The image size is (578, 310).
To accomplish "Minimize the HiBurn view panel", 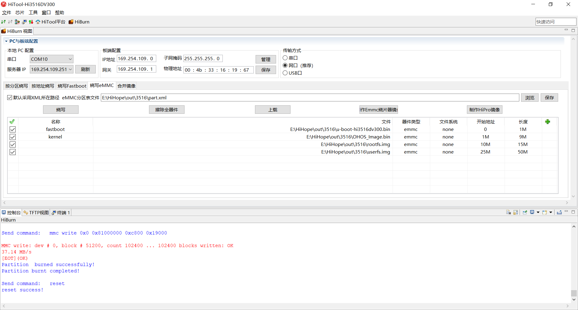I will click(566, 30).
